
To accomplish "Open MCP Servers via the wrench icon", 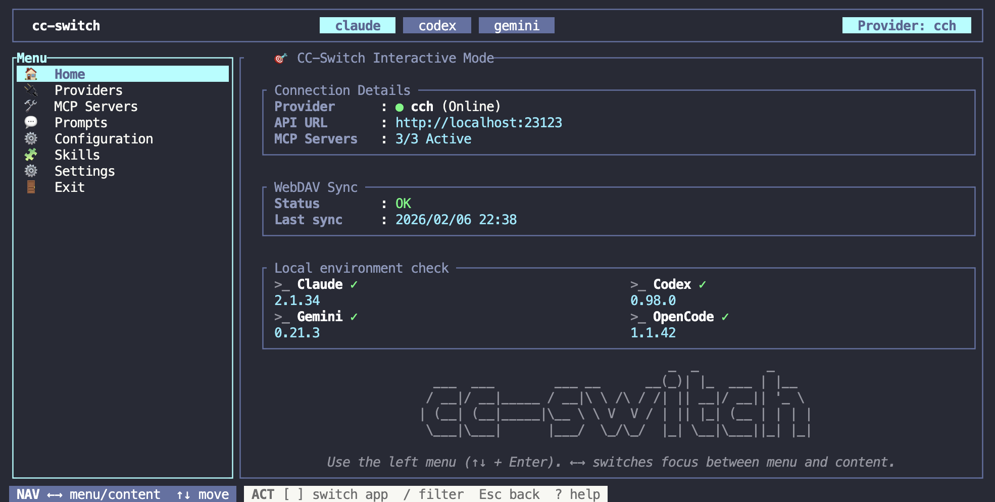I will point(31,106).
